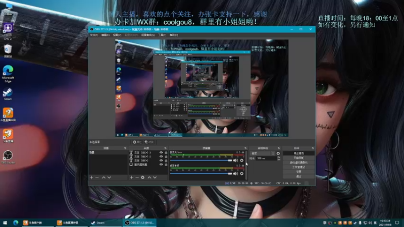Viewport: 404px width, 227px height.
Task: Move the selected source down
Action: 155,178
